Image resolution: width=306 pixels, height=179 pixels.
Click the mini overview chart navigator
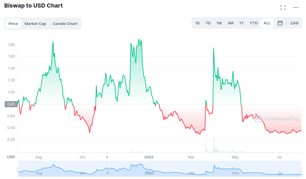click(x=160, y=169)
